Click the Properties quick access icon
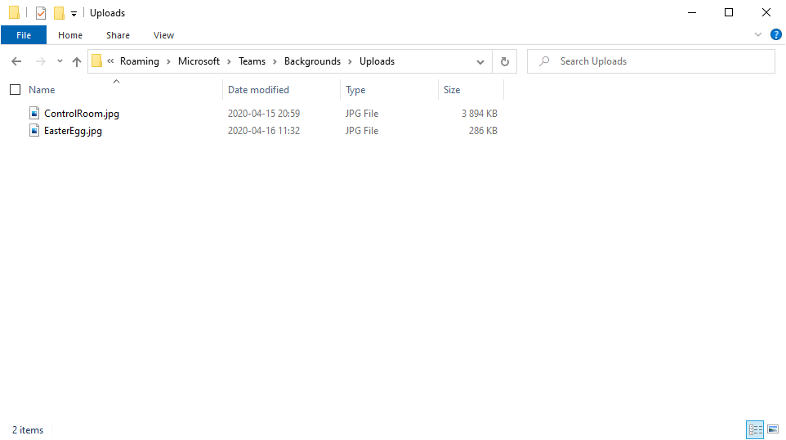 pyautogui.click(x=41, y=13)
